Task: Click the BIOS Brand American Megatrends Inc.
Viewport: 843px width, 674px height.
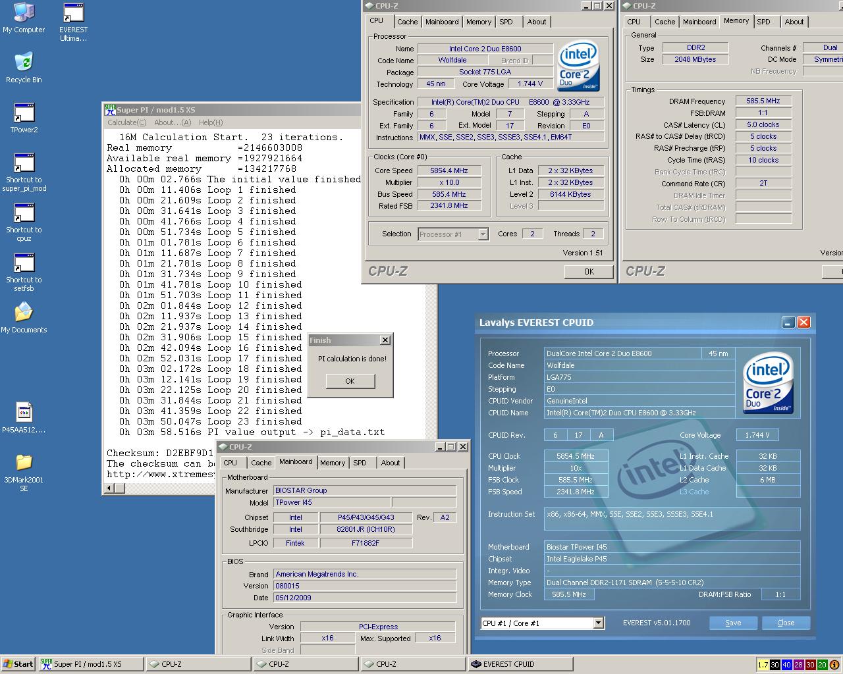Action: tap(365, 574)
